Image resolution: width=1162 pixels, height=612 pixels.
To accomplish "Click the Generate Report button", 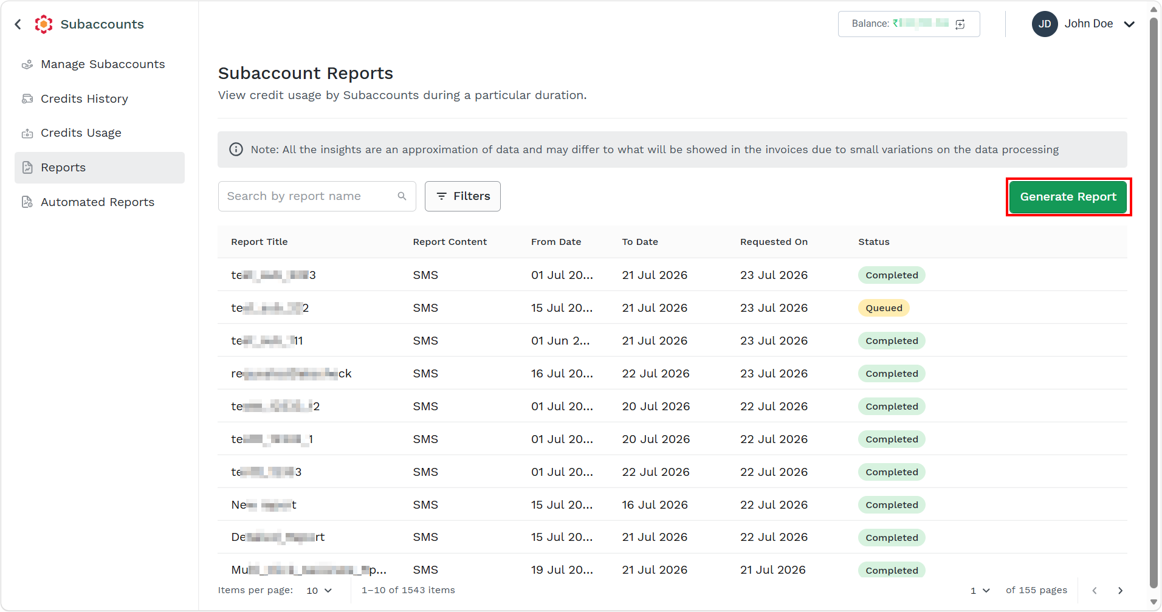I will tap(1068, 197).
